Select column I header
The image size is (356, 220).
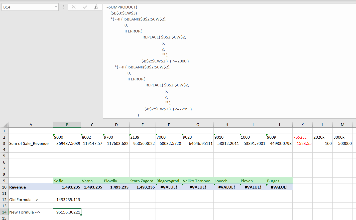coord(253,125)
